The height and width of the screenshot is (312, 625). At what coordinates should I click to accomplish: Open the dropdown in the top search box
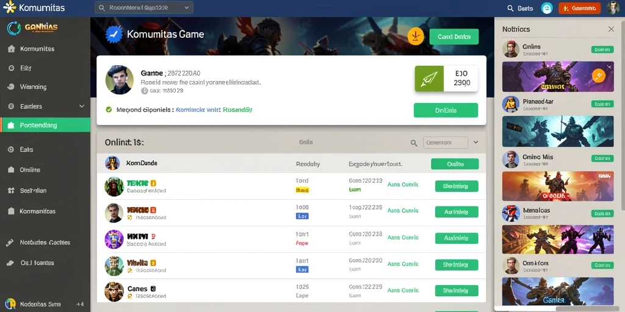[x=187, y=7]
